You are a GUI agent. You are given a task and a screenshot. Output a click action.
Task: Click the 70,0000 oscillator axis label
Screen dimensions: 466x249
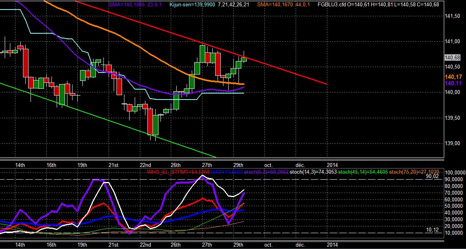point(453,193)
